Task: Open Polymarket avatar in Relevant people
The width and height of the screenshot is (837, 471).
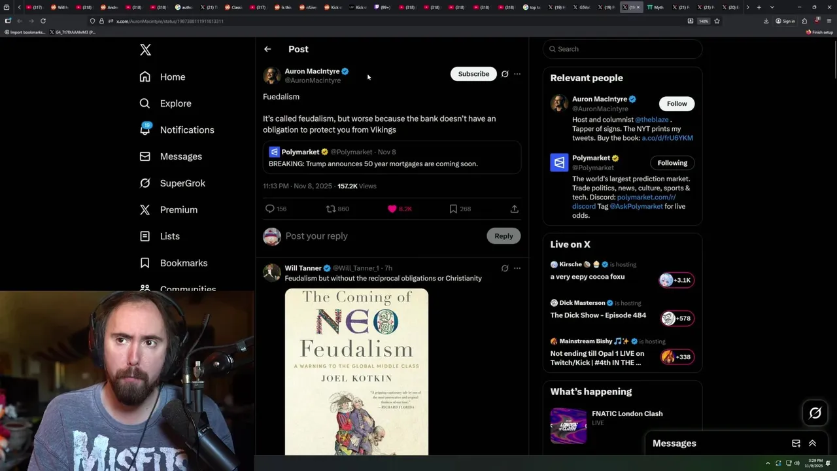Action: click(x=559, y=162)
